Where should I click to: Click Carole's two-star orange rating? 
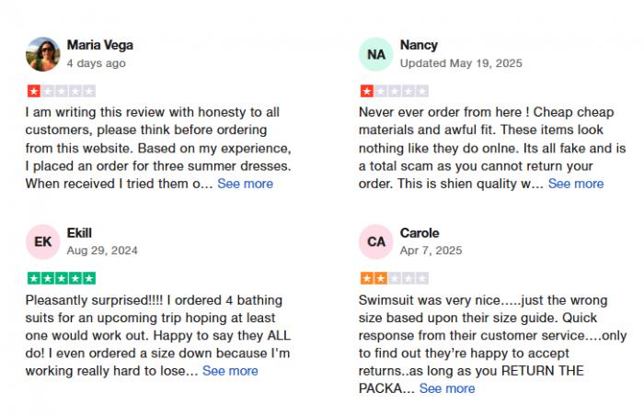click(395, 278)
